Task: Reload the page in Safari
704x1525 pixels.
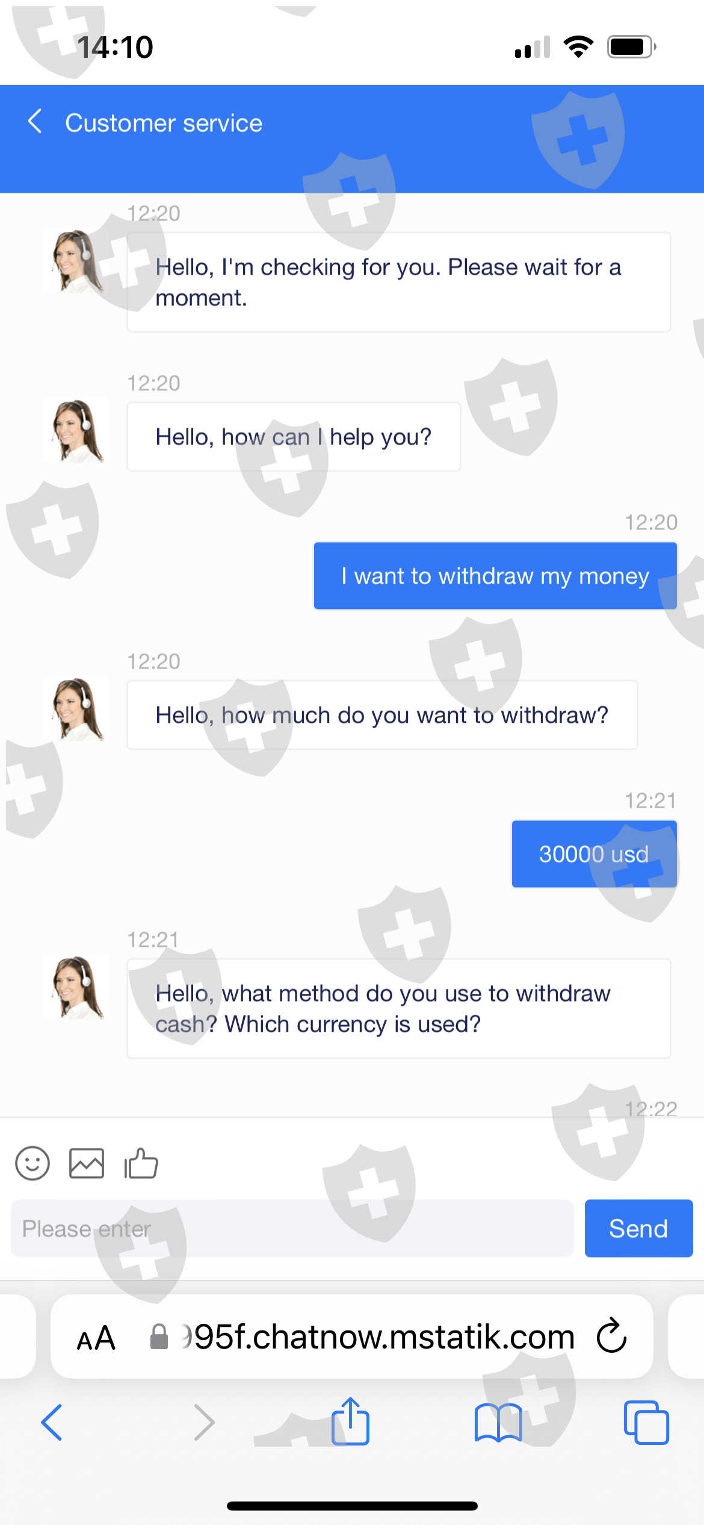Action: coord(611,1336)
